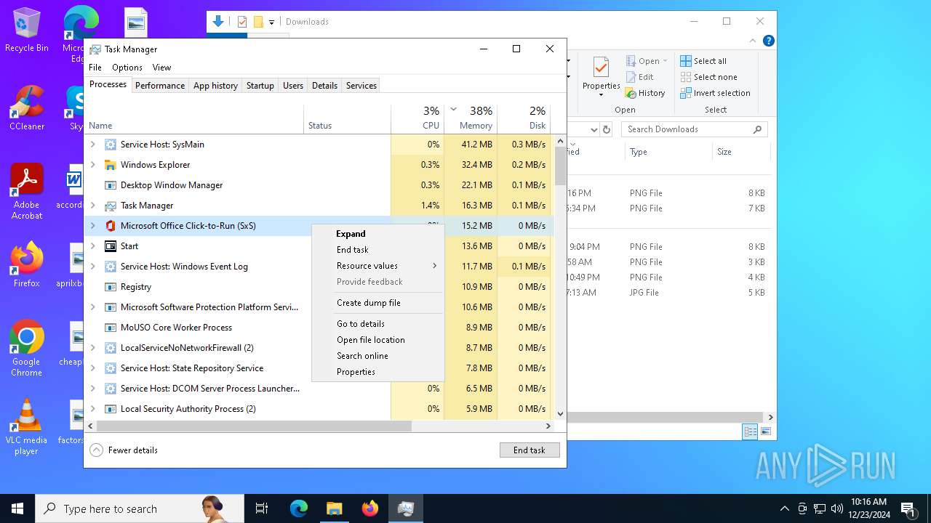Switch to the Services tab
Screen dimensions: 931x523
coord(361,86)
